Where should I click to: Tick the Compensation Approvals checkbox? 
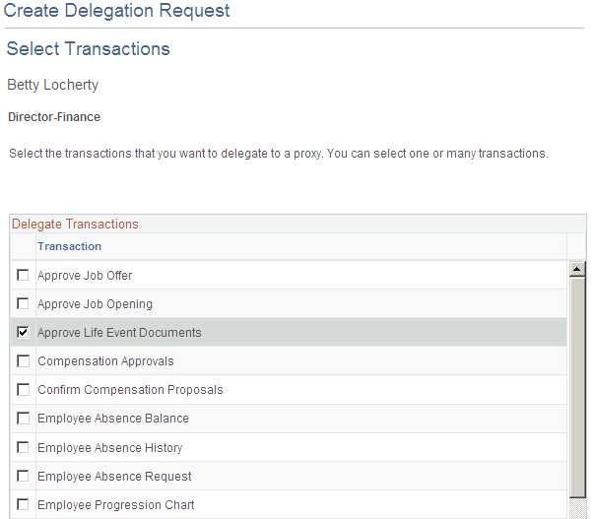tap(23, 360)
